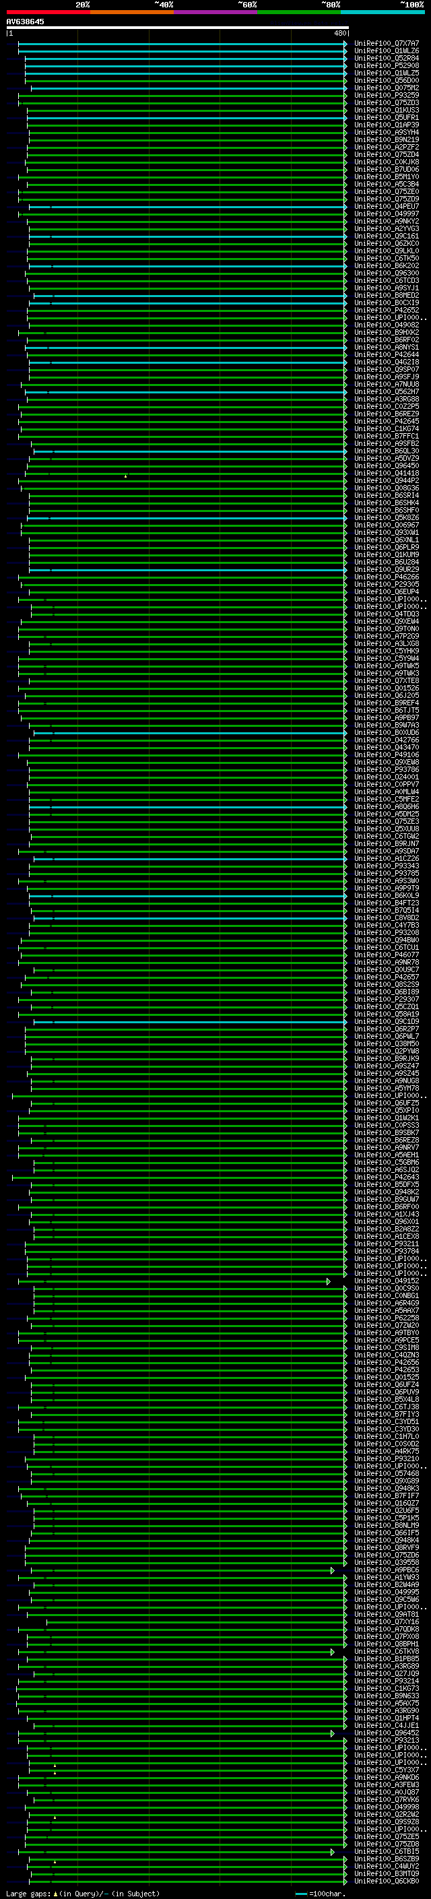Viewport: 431px width, 1899px height.
Task: Open hit UniRef100_P52908
Action: click(387, 65)
